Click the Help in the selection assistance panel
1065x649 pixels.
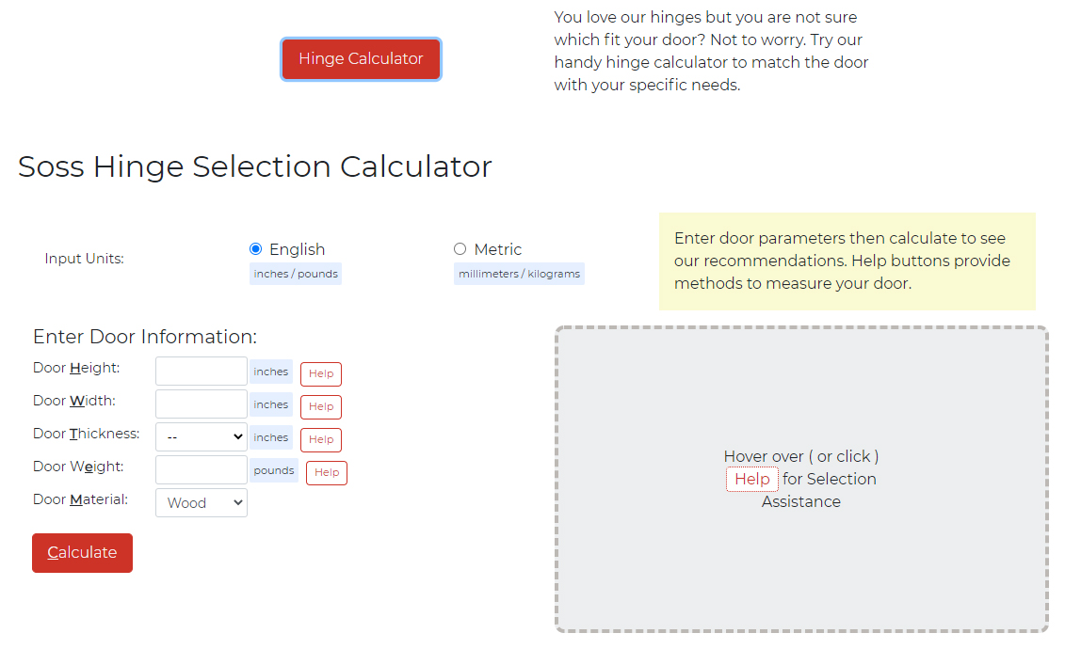751,479
